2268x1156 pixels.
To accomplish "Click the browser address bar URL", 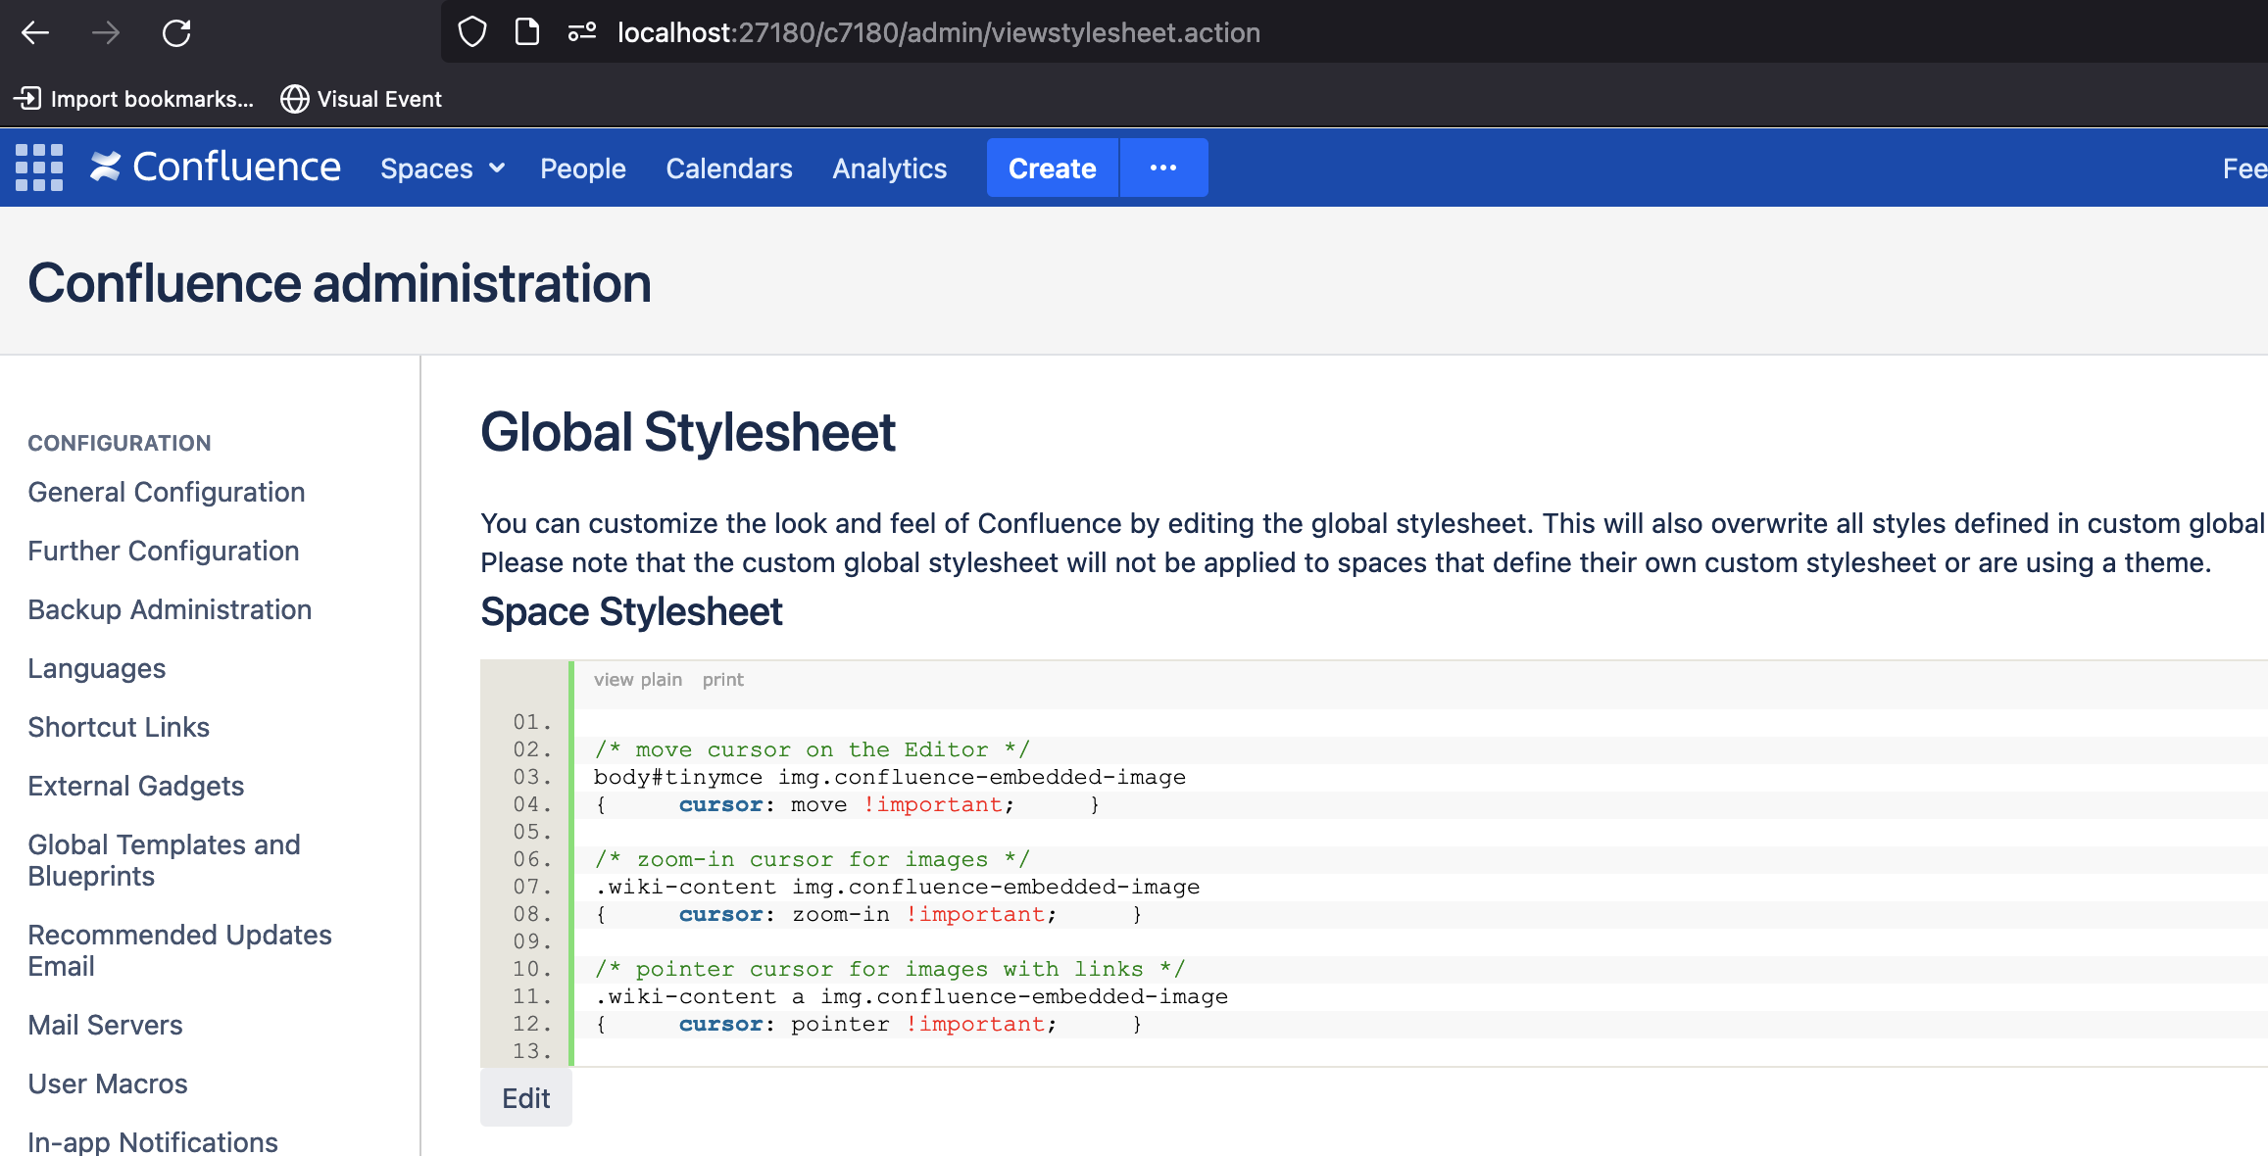I will pos(938,32).
